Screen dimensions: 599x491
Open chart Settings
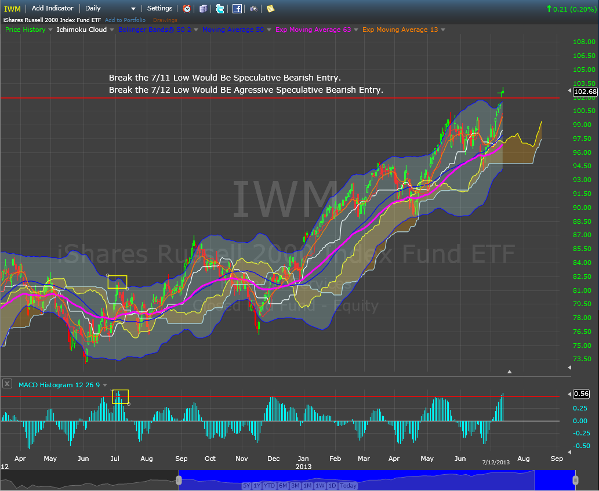click(x=159, y=8)
